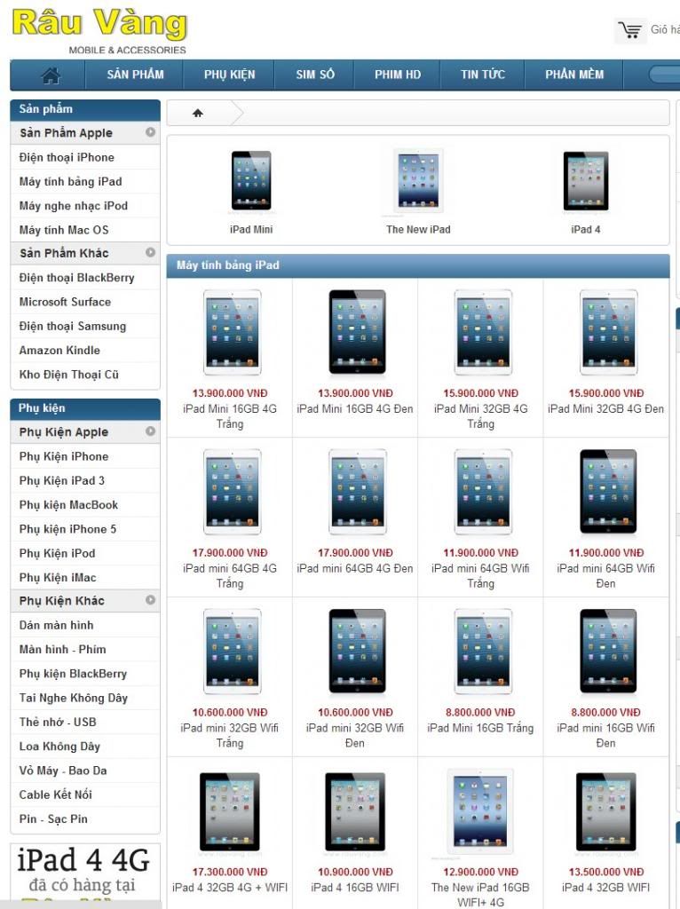
Task: Open iPad Mini 32GB 4G Trắng product image
Action: (483, 332)
